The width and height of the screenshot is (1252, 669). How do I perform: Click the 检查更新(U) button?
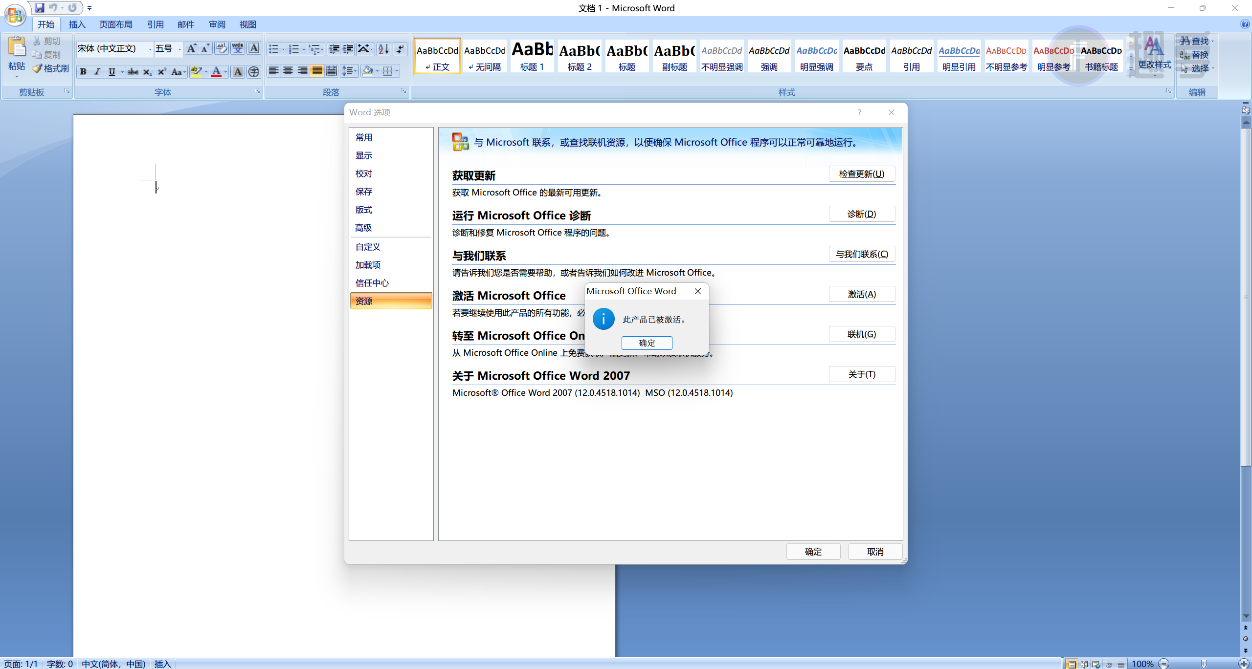(862, 174)
